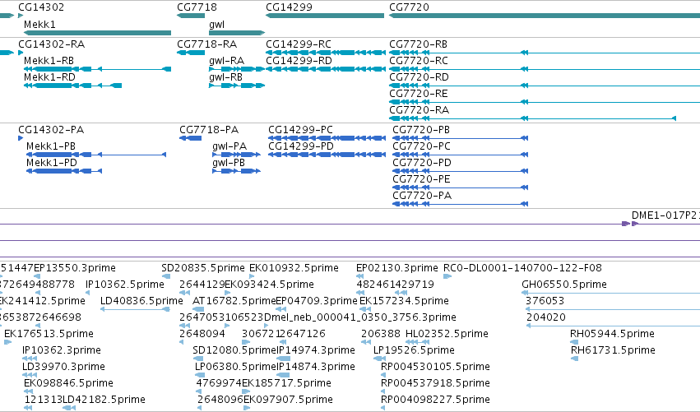Viewport: 700px width, 412px height.
Task: Open EST HL02352.5prime
Action: click(x=447, y=335)
